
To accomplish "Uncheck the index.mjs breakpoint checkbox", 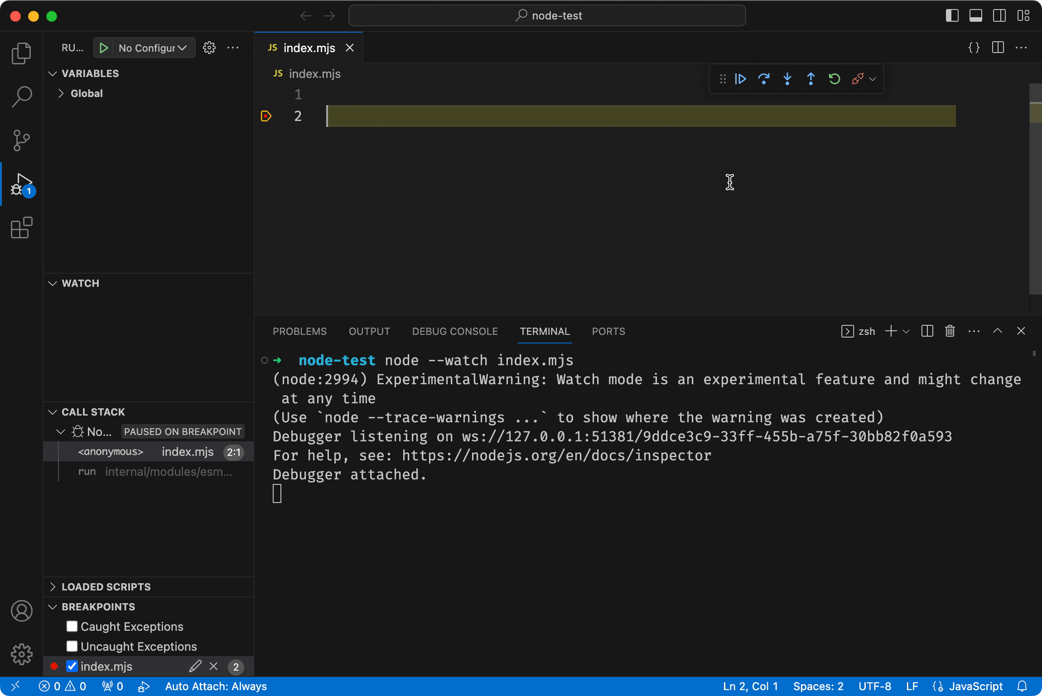I will coord(72,666).
